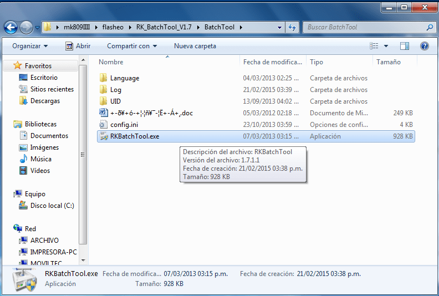Select the UID folder icon
The height and width of the screenshot is (296, 439).
103,101
